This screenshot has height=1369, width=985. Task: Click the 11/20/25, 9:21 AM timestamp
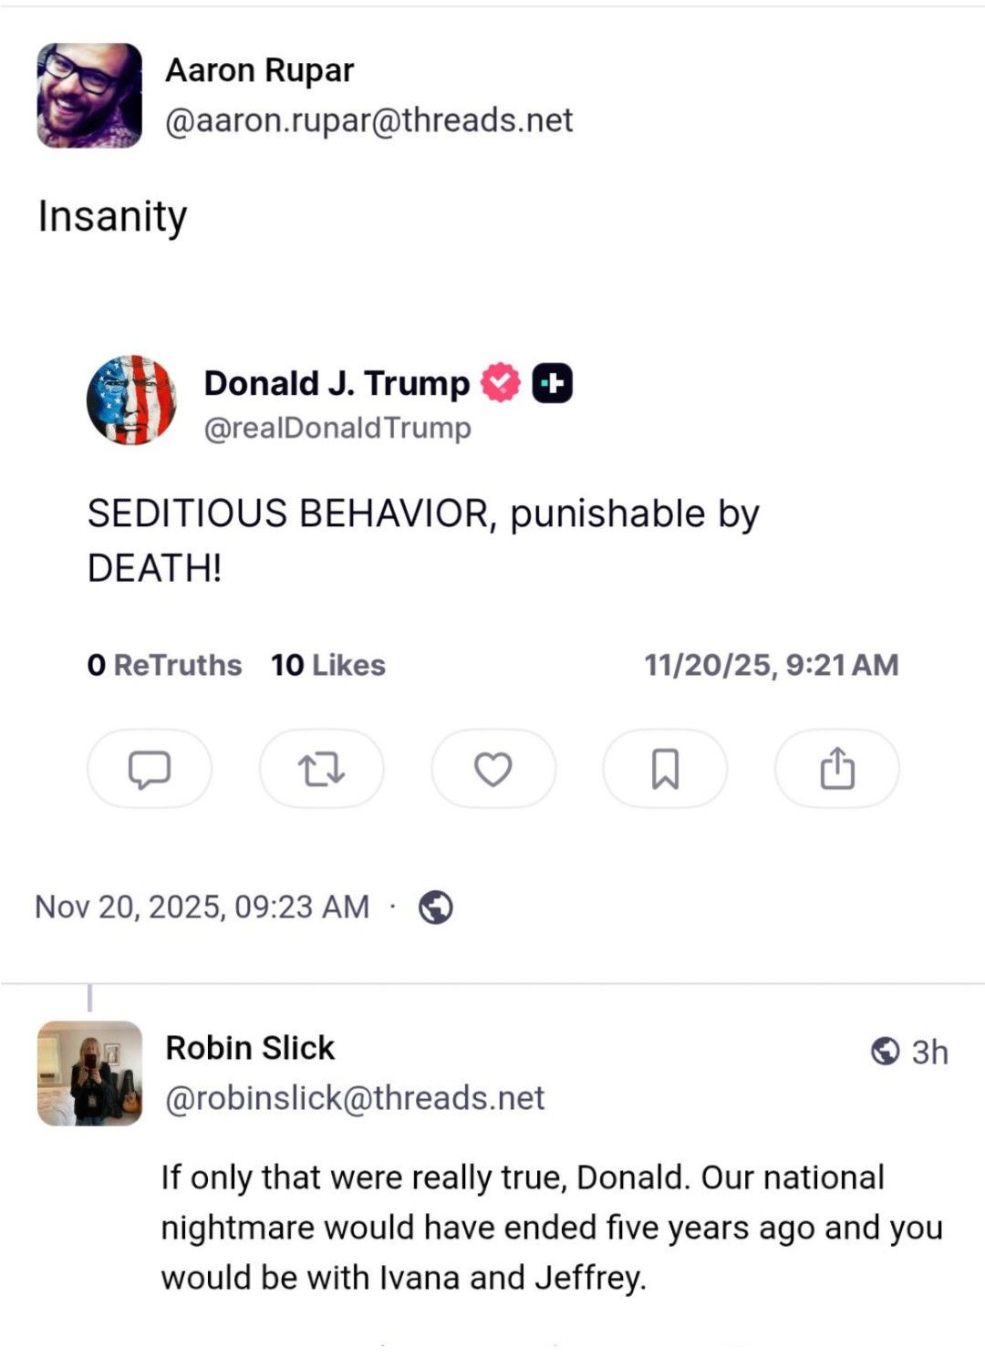pyautogui.click(x=771, y=665)
